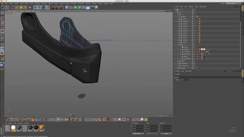Add a Camera object

click(x=92, y=7)
